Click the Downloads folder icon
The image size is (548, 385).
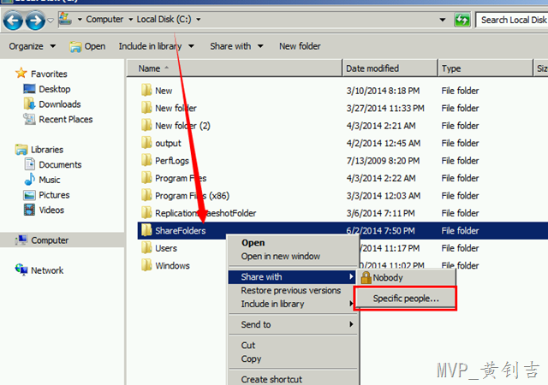[29, 104]
